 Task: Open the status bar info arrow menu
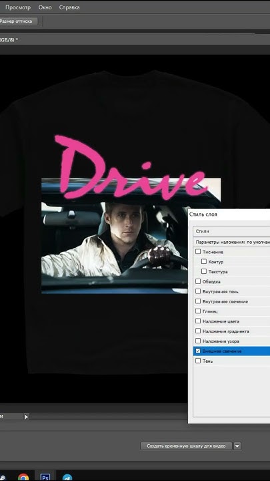tap(26, 417)
